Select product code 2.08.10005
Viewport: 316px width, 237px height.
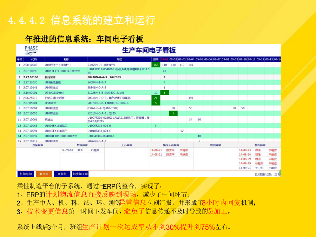[30, 65]
